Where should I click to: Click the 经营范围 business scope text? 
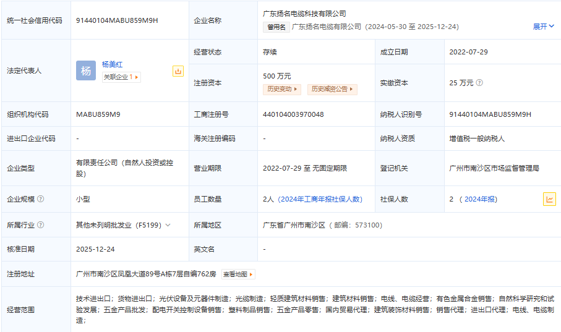point(315,310)
